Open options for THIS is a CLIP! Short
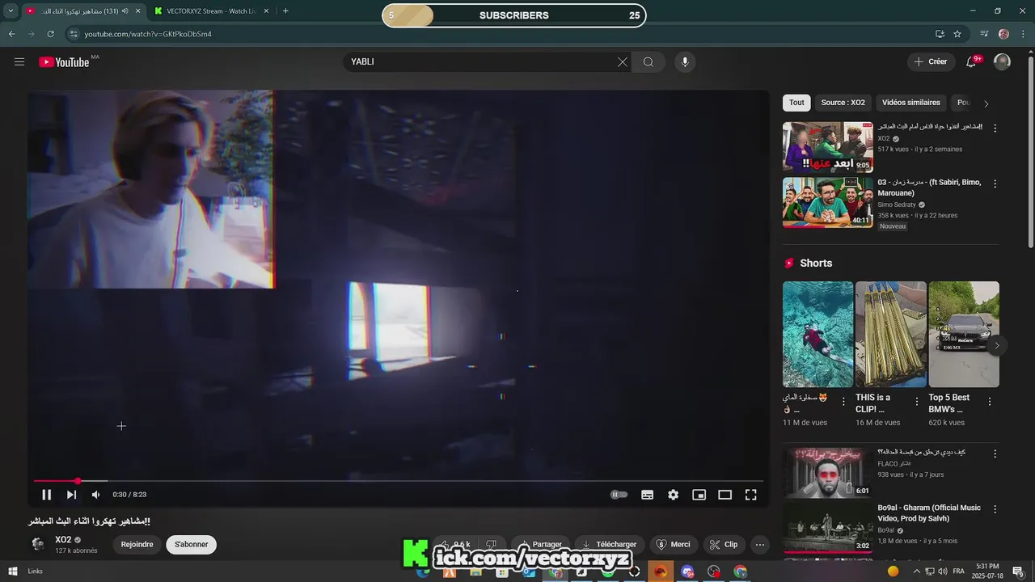Viewport: 1035px width, 582px height. pyautogui.click(x=916, y=402)
